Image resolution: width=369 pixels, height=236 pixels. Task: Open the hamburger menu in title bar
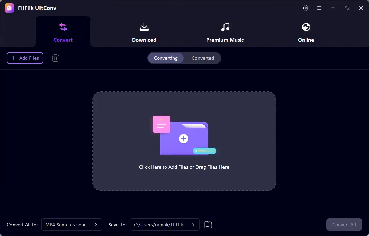point(319,8)
